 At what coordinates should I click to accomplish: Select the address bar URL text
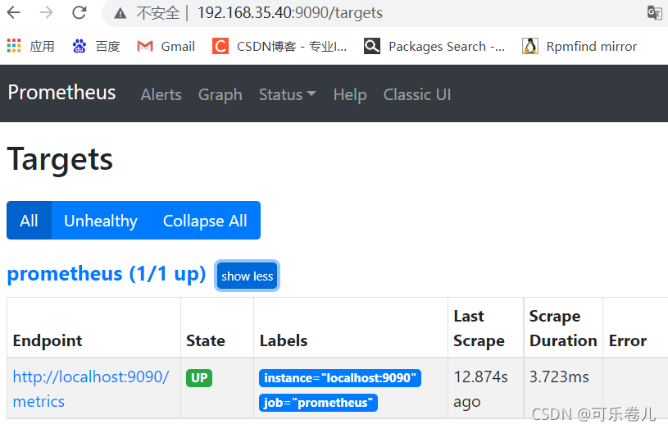pyautogui.click(x=289, y=13)
